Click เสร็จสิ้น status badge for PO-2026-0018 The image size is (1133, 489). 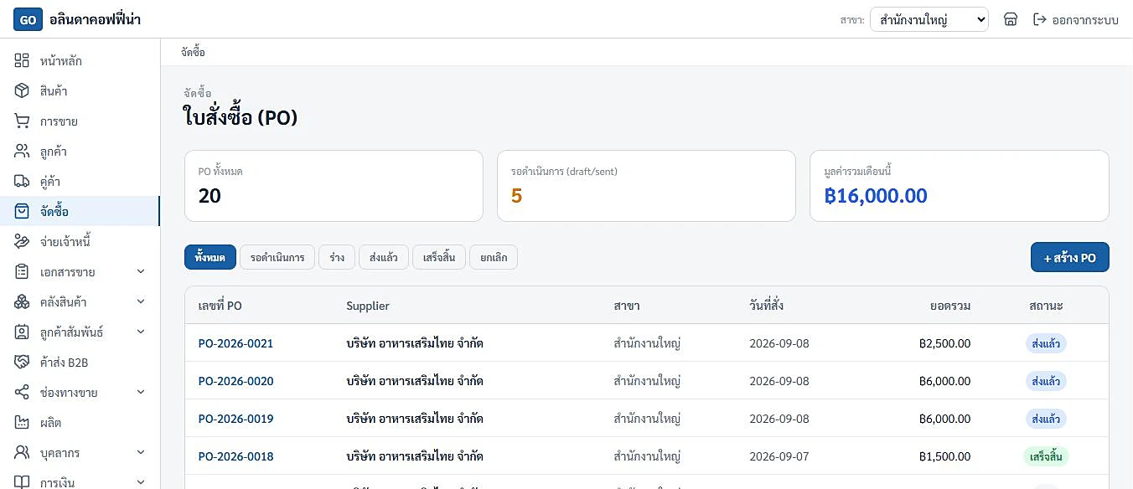click(x=1046, y=456)
